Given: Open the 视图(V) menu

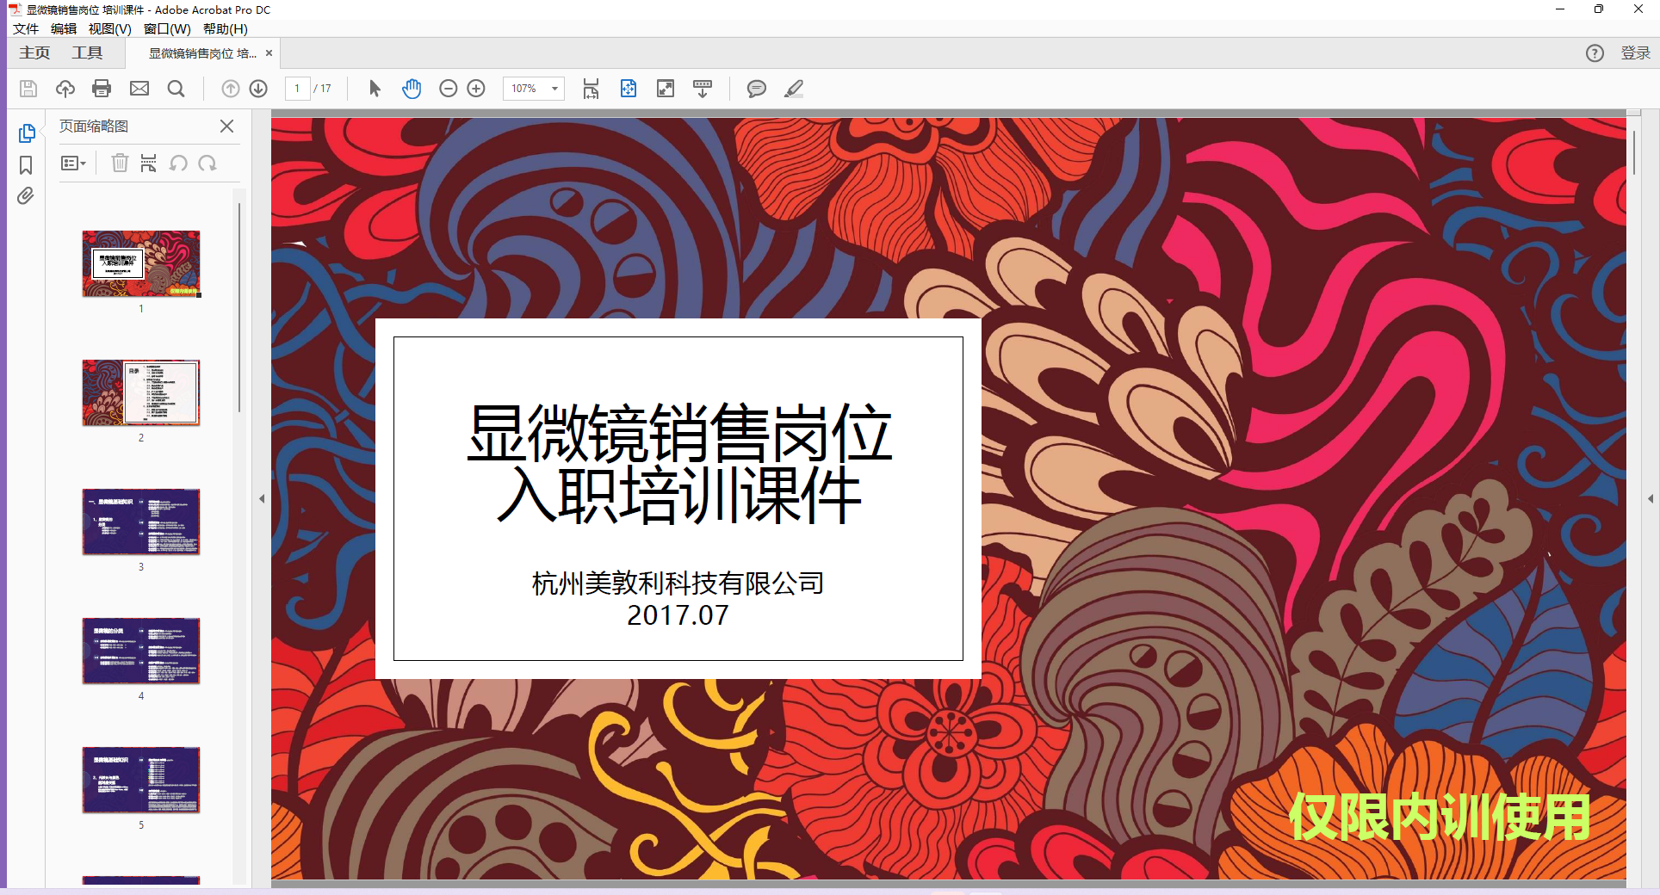Looking at the screenshot, I should point(109,29).
